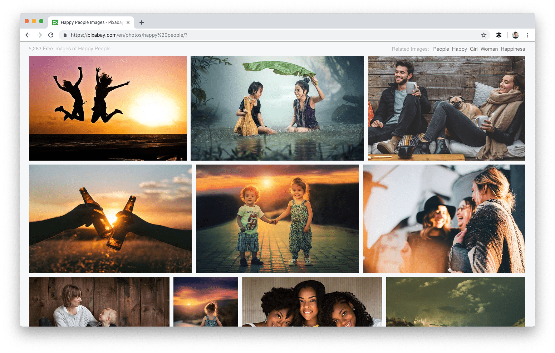555x353 pixels.
Task: Close the Happy People Images tab
Action: (x=128, y=22)
